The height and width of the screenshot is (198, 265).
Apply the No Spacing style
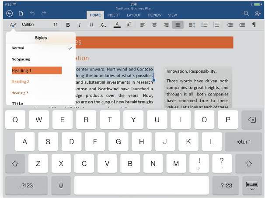[x=41, y=59]
